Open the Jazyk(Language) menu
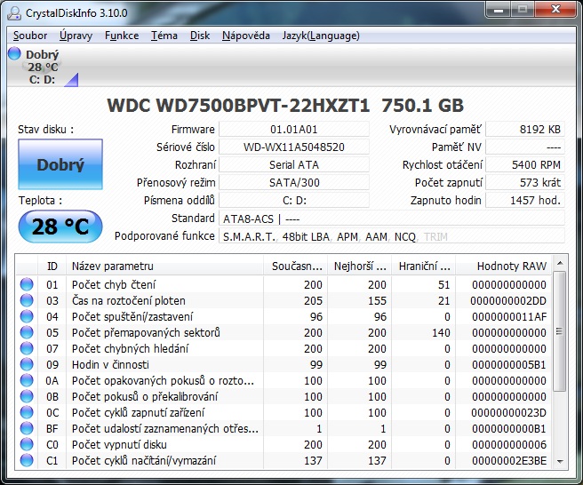 [x=322, y=36]
